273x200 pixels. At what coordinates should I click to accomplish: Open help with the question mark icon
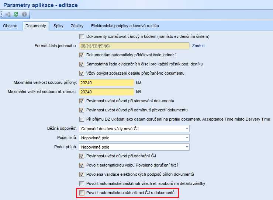pos(24,14)
